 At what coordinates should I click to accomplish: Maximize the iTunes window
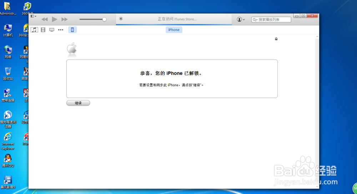(x=303, y=16)
